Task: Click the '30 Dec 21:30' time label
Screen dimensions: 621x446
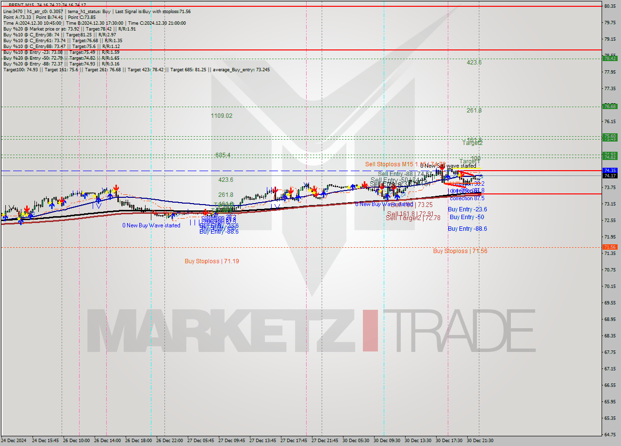Action: [x=480, y=441]
